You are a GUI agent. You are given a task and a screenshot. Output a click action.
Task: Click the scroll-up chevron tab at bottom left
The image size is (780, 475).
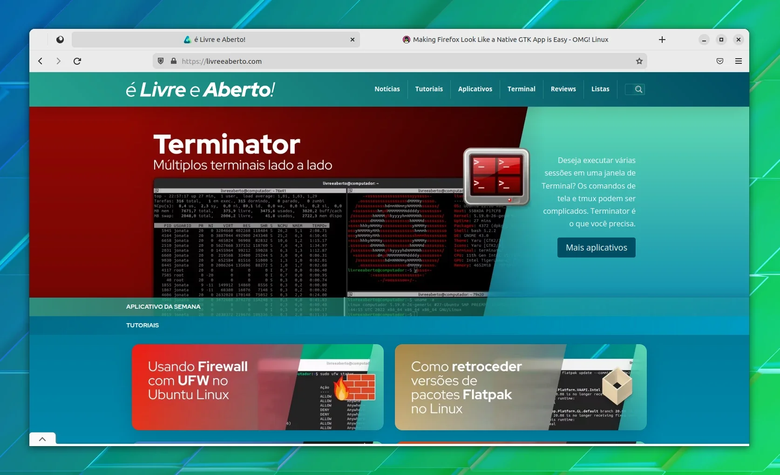click(42, 439)
